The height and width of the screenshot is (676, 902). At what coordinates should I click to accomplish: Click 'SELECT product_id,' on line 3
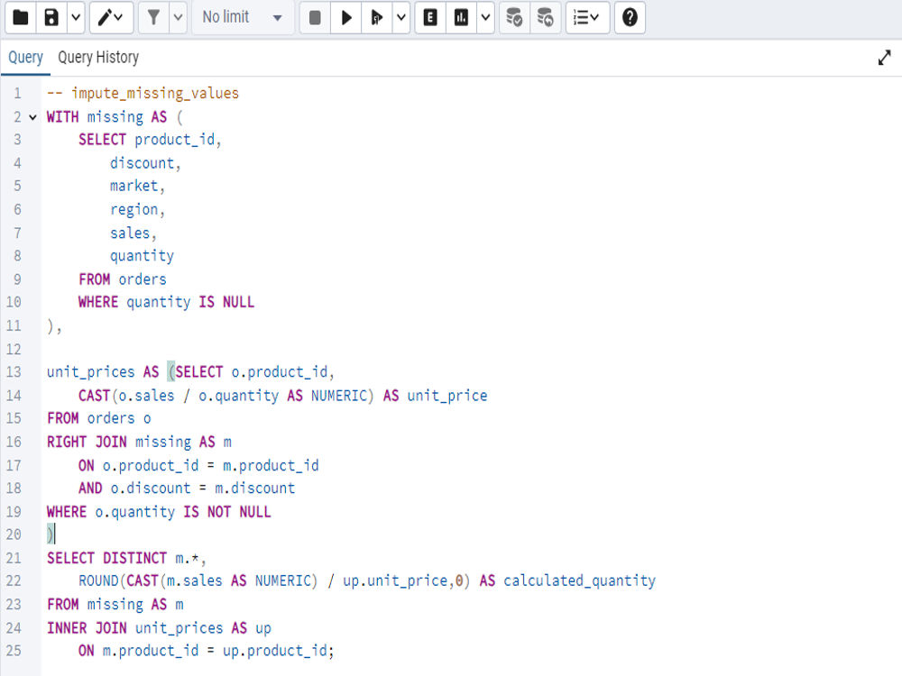coord(150,140)
